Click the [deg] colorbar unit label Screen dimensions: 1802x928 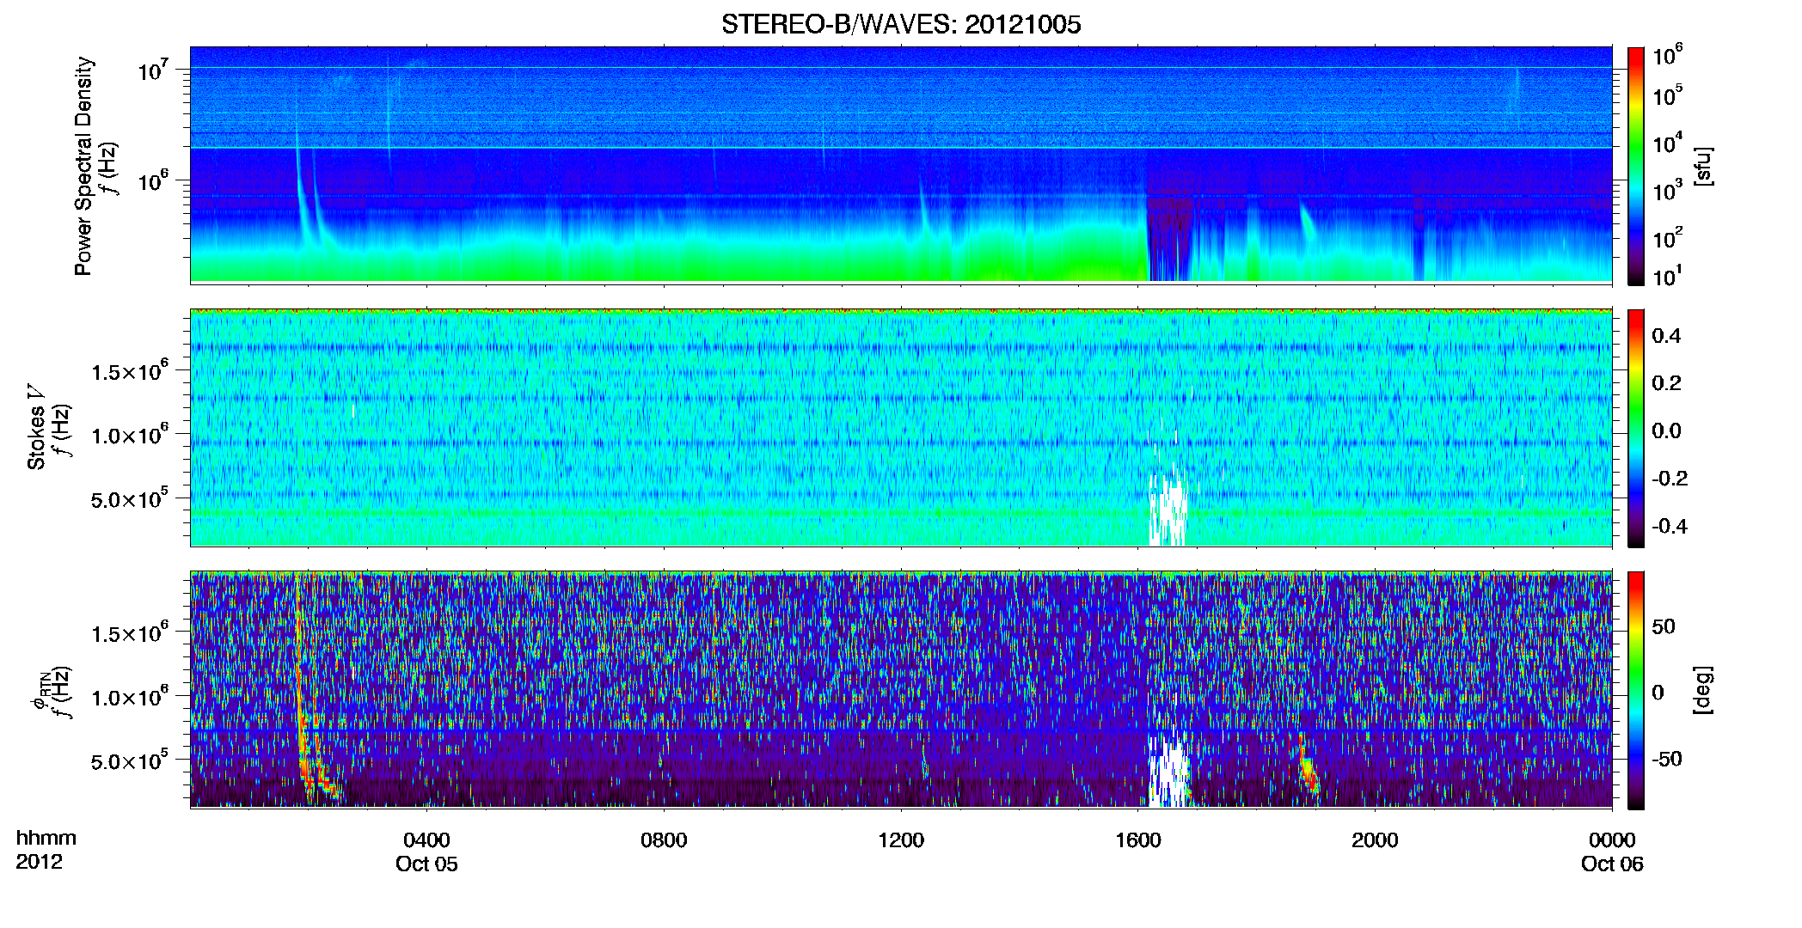1703,690
